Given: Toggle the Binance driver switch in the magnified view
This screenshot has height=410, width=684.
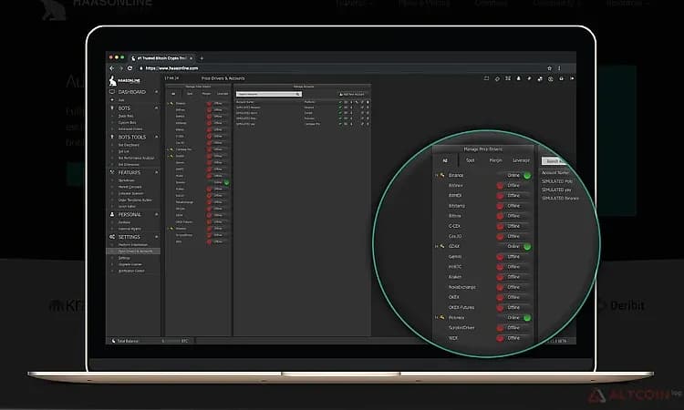Looking at the screenshot, I should (x=514, y=175).
